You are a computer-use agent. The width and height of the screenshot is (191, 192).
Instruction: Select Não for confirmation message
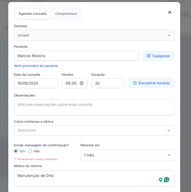point(30,151)
